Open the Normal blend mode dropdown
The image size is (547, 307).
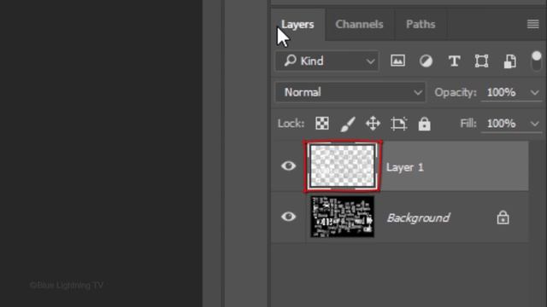350,92
